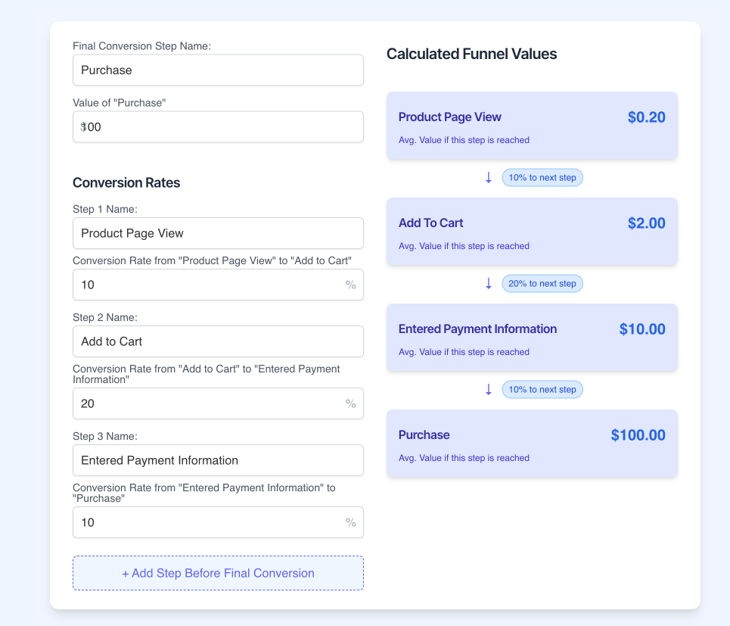Click the percent symbol in the Product Page View rate field
The image size is (730, 626).
click(x=350, y=285)
